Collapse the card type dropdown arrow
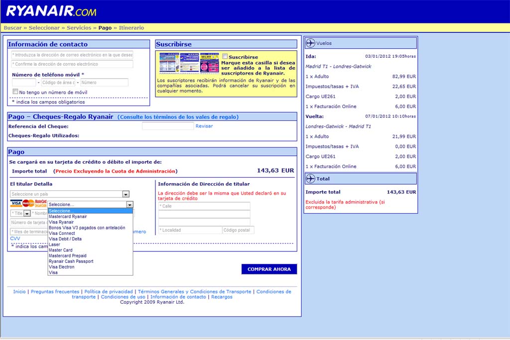 (x=129, y=205)
